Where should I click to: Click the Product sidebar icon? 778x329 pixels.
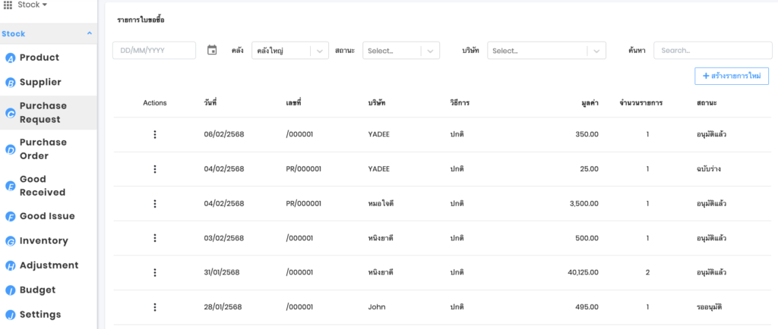(x=11, y=58)
